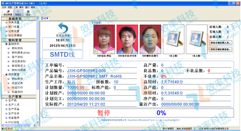This screenshot has width=241, height=131.
Task: Open the 窗口 menu
Action: (x=27, y=7)
